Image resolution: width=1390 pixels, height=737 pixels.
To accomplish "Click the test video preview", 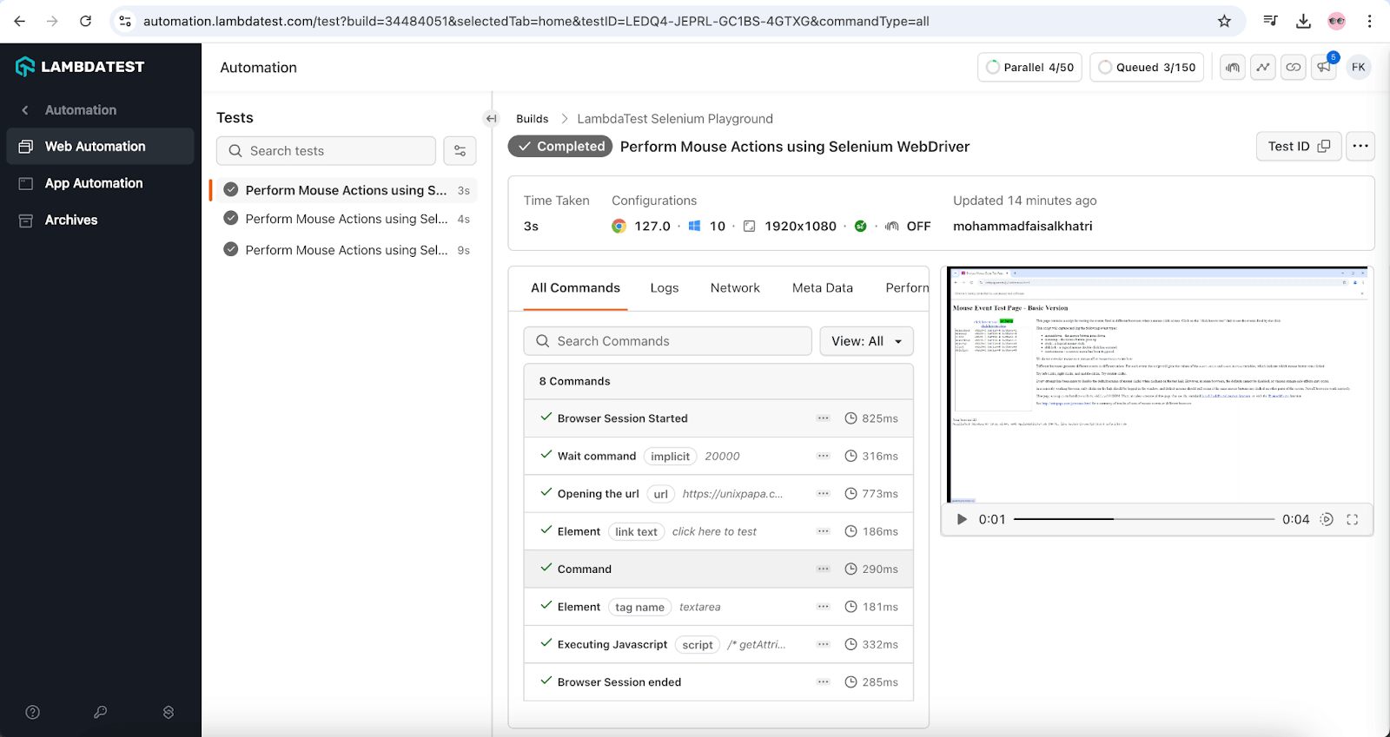I will tap(1157, 385).
